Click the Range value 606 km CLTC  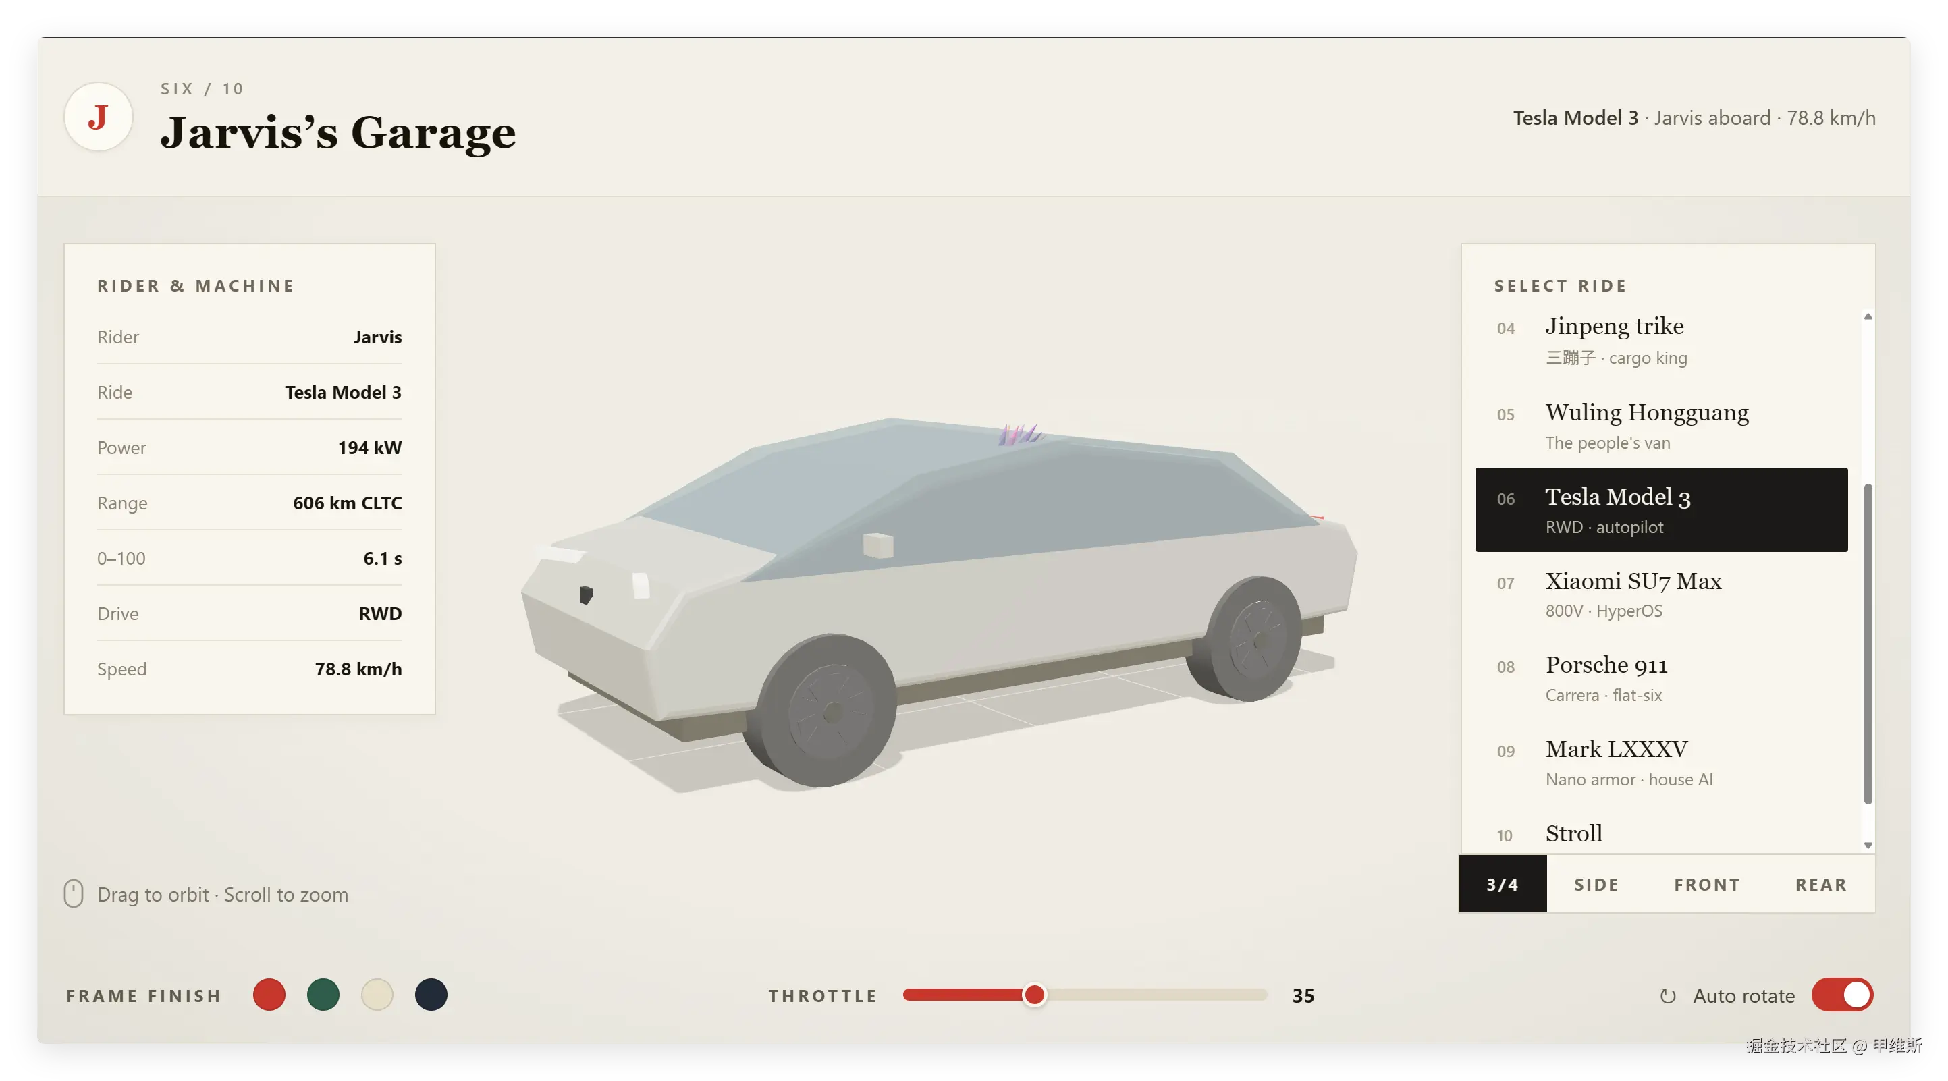[x=347, y=503]
